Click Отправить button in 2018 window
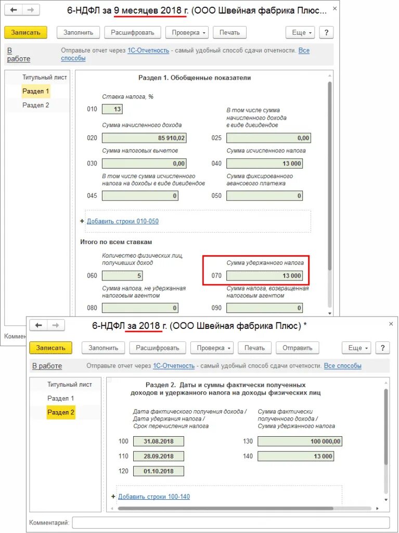Image resolution: width=399 pixels, height=533 pixels. click(x=298, y=348)
